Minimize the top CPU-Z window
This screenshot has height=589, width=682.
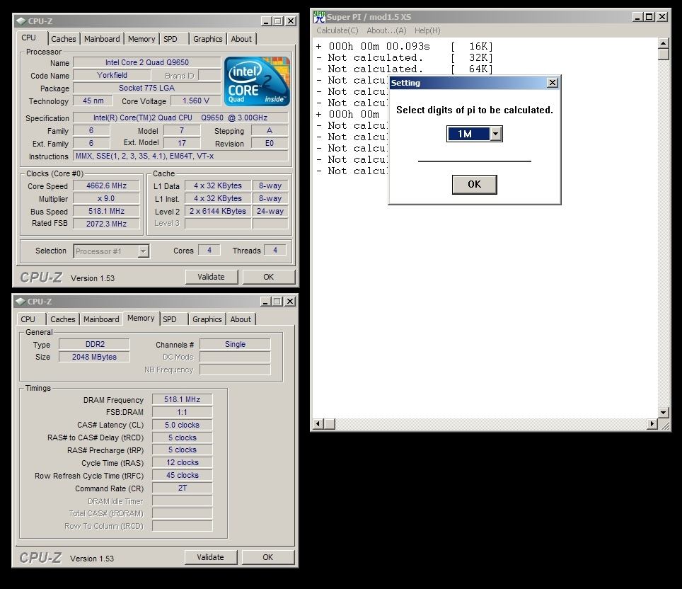click(267, 21)
